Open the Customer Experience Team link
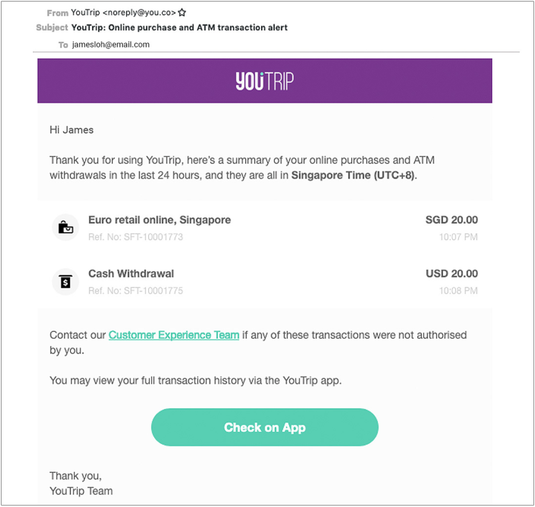 click(173, 335)
